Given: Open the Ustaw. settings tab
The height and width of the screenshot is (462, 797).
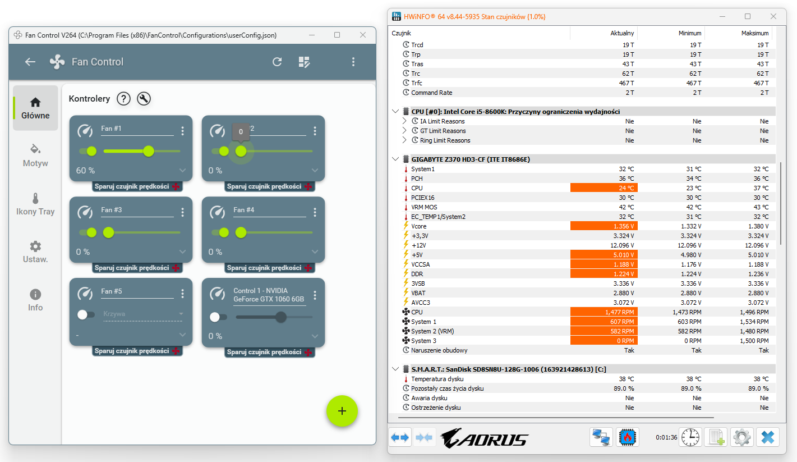Looking at the screenshot, I should point(35,252).
